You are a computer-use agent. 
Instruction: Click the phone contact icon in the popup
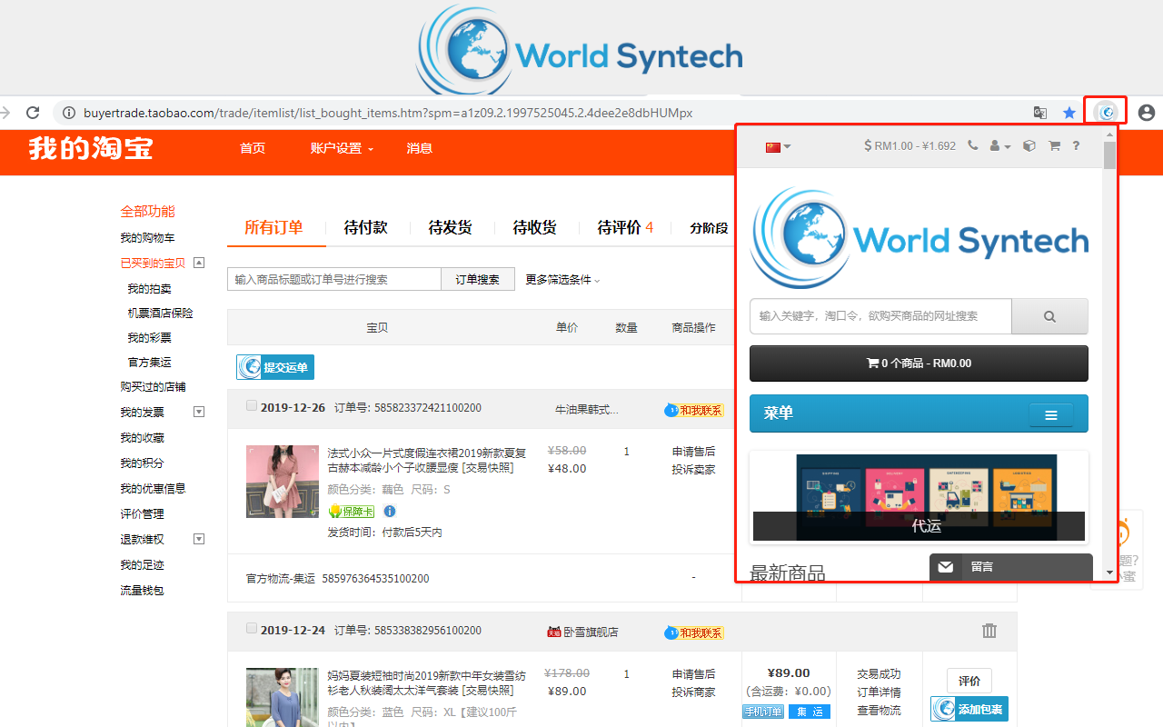pos(972,145)
